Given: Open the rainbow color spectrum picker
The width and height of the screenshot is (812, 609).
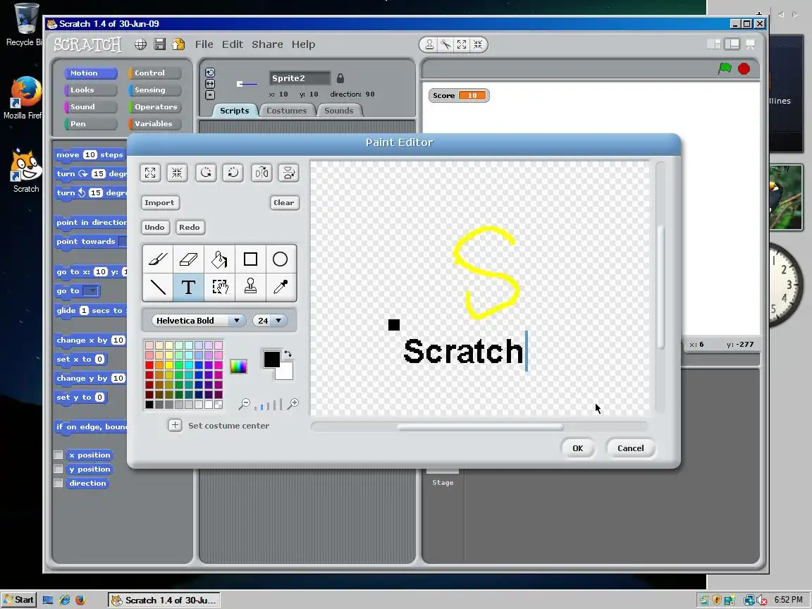Looking at the screenshot, I should (x=238, y=366).
